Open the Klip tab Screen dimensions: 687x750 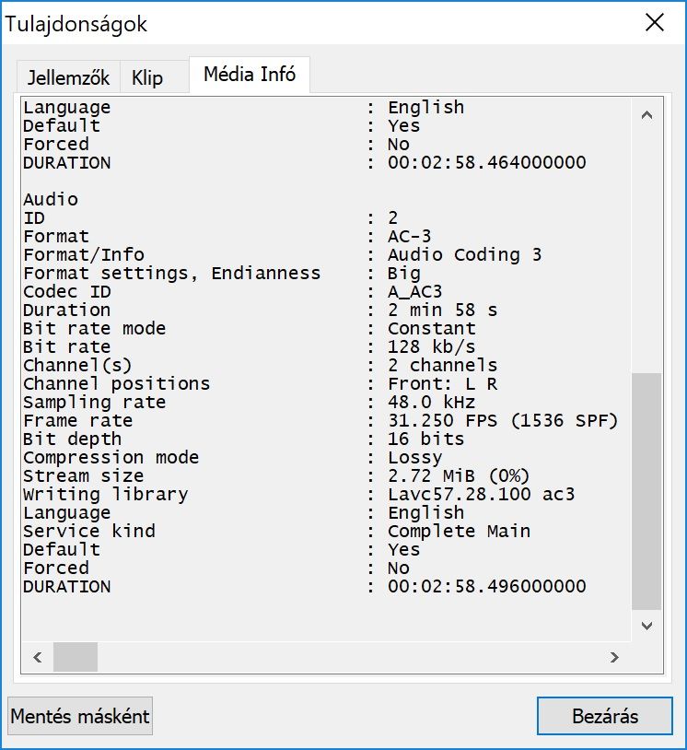pyautogui.click(x=147, y=76)
